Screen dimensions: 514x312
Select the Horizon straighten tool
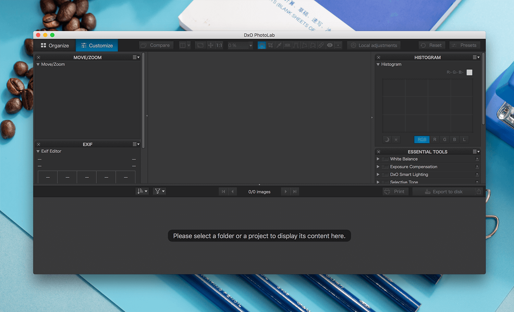coord(287,45)
